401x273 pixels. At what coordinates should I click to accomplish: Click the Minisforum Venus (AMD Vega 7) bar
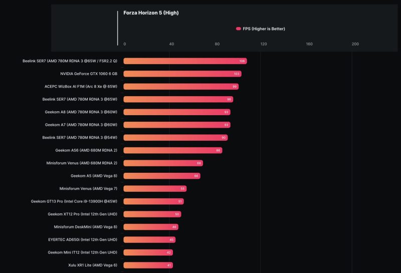[155, 189]
